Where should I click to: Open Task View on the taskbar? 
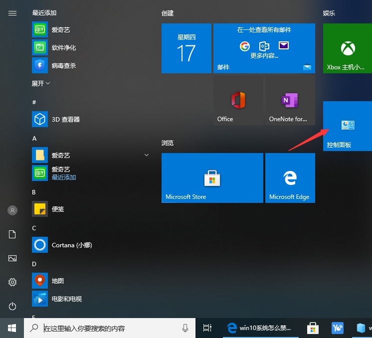207,328
